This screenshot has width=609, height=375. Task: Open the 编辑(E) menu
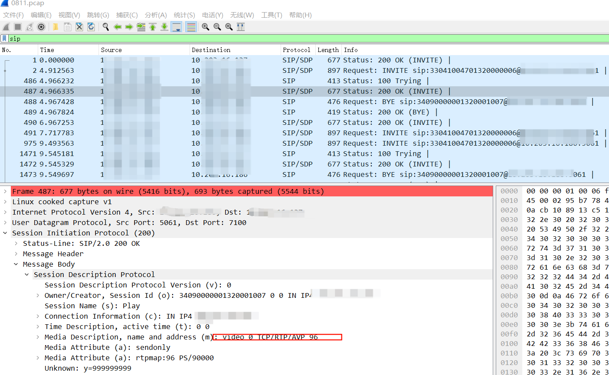41,15
